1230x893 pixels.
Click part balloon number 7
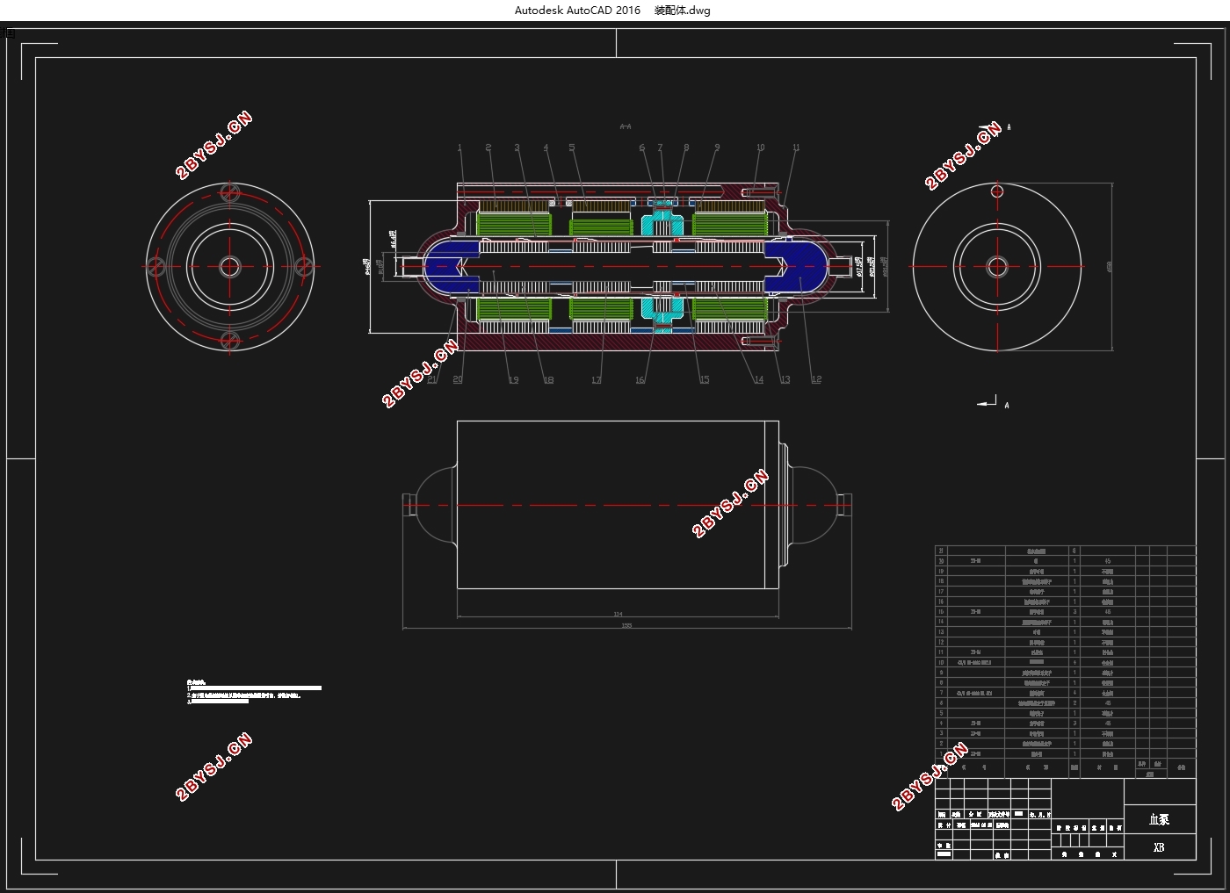(661, 148)
